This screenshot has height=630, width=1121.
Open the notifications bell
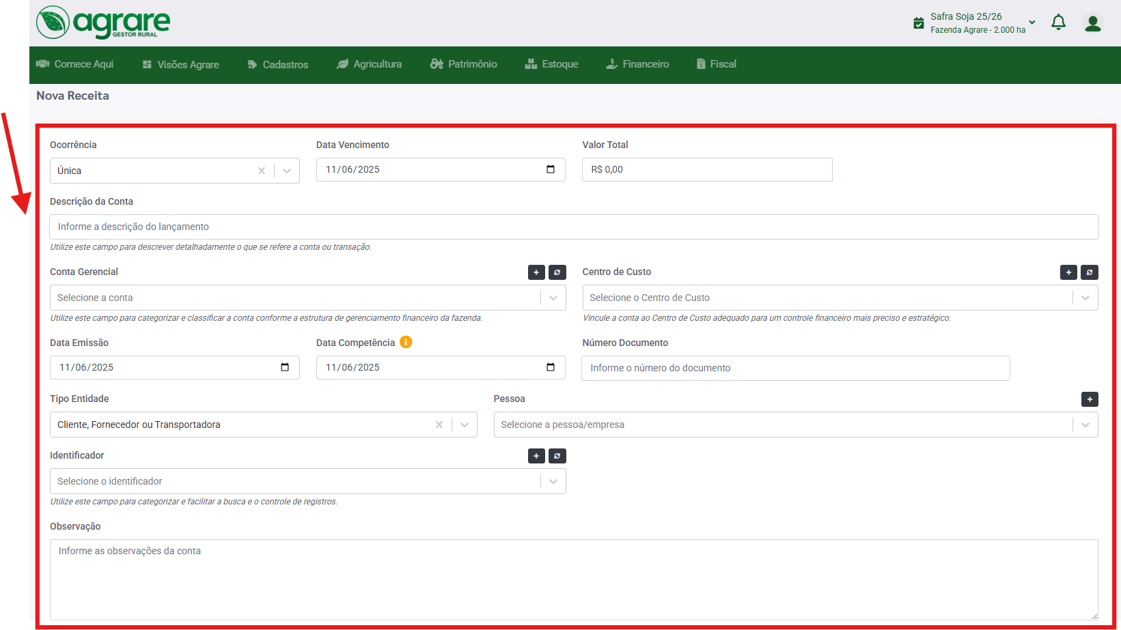tap(1058, 23)
